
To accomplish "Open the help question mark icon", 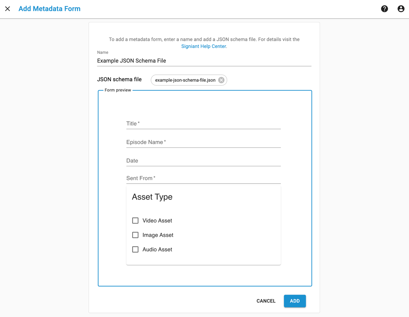I will point(384,9).
